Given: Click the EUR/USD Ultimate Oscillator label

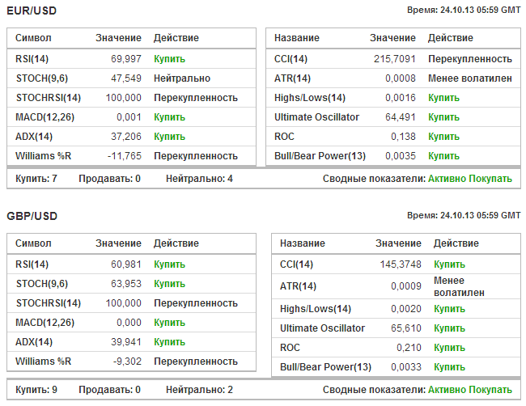Looking at the screenshot, I should (x=316, y=117).
